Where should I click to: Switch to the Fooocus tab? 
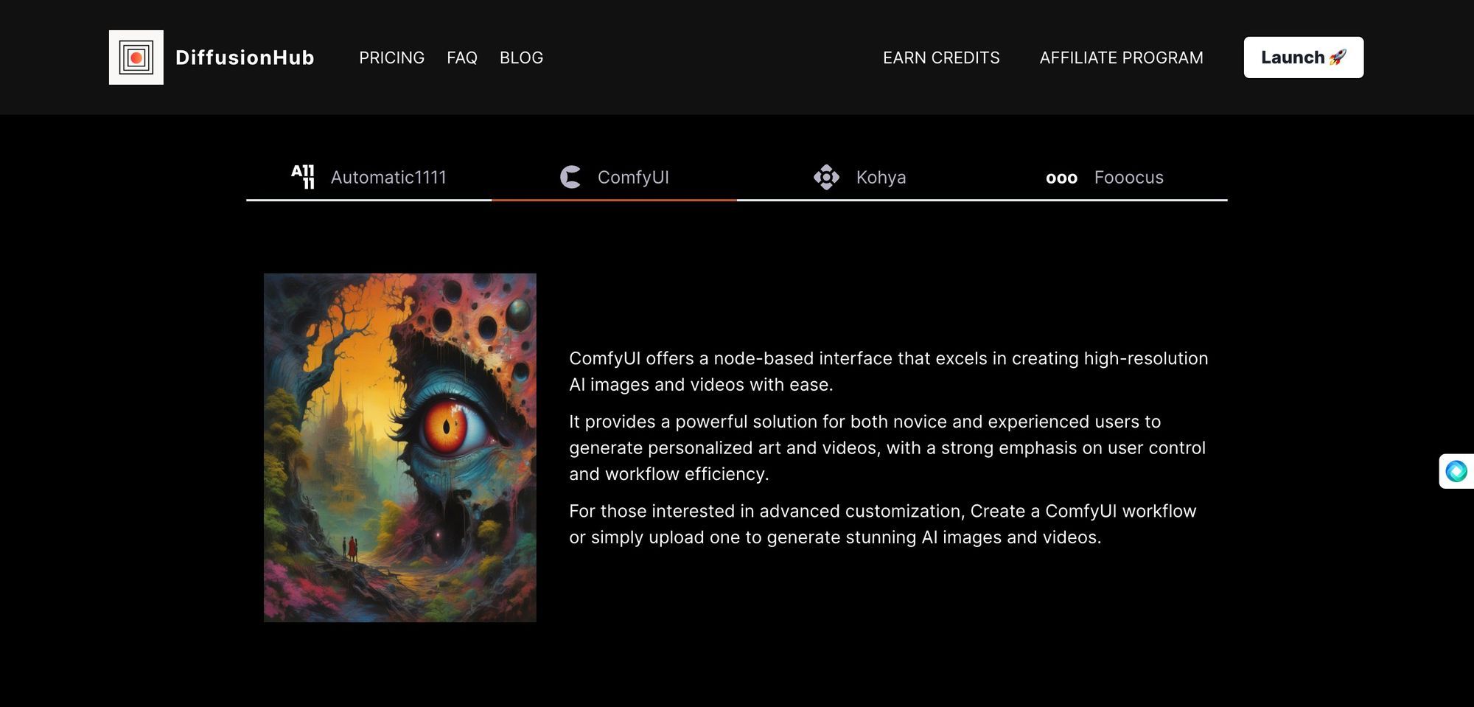(1105, 177)
